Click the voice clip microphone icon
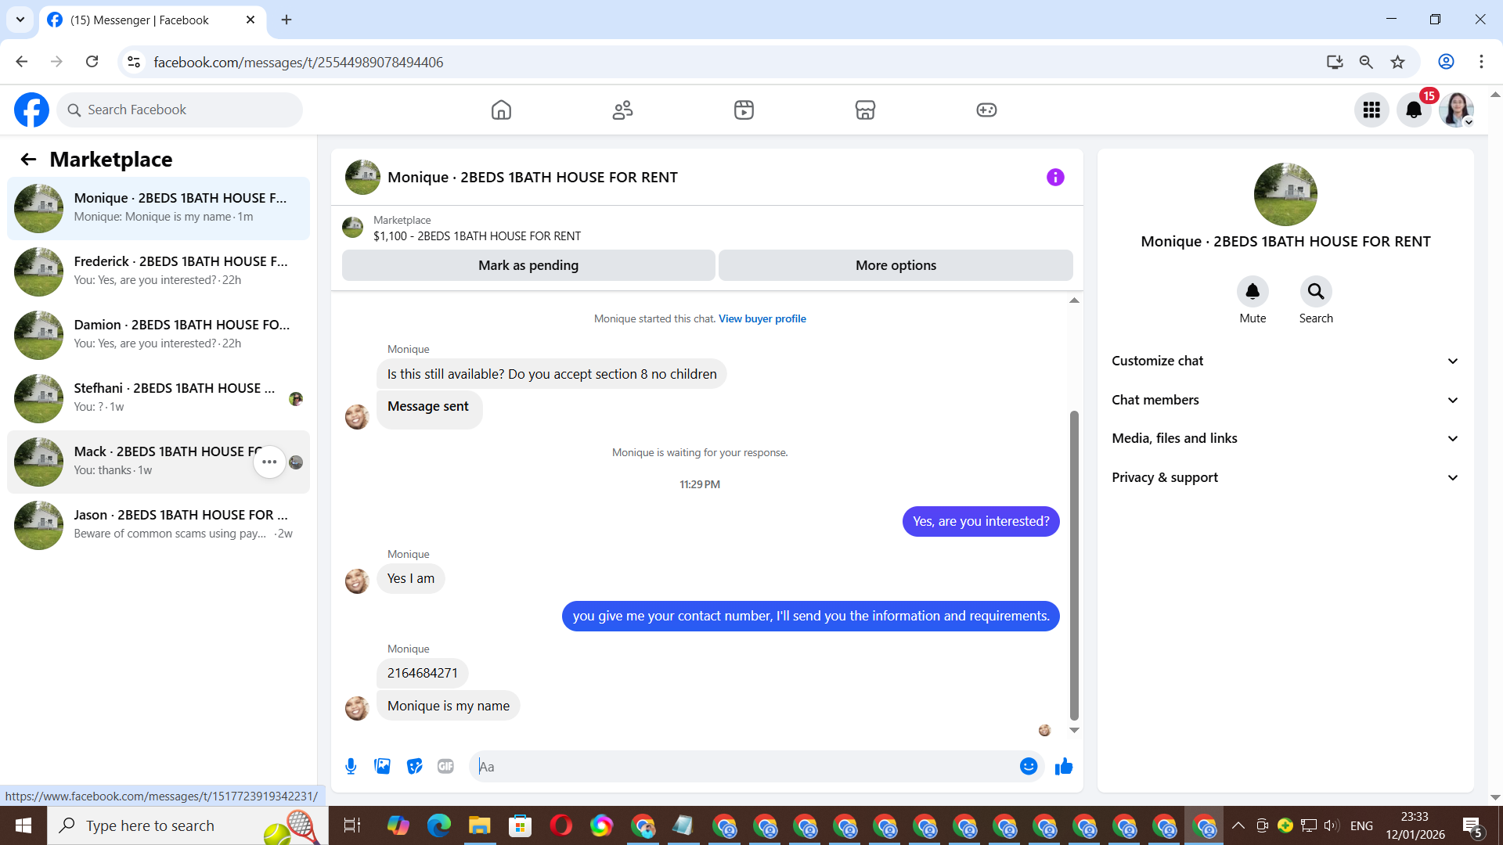1503x845 pixels. coord(351,767)
